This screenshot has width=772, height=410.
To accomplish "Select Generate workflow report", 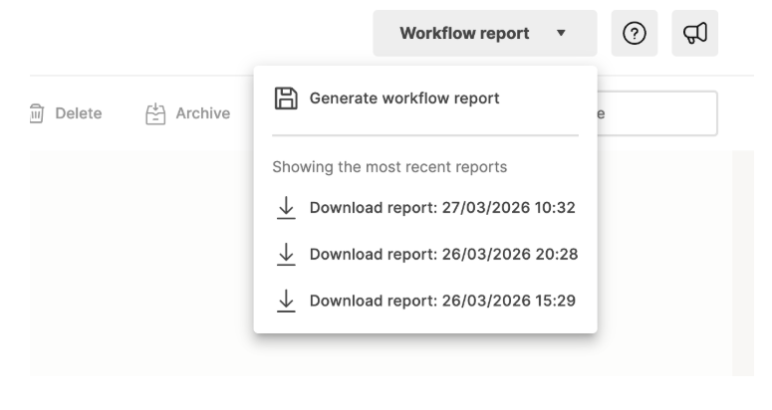I will (404, 99).
